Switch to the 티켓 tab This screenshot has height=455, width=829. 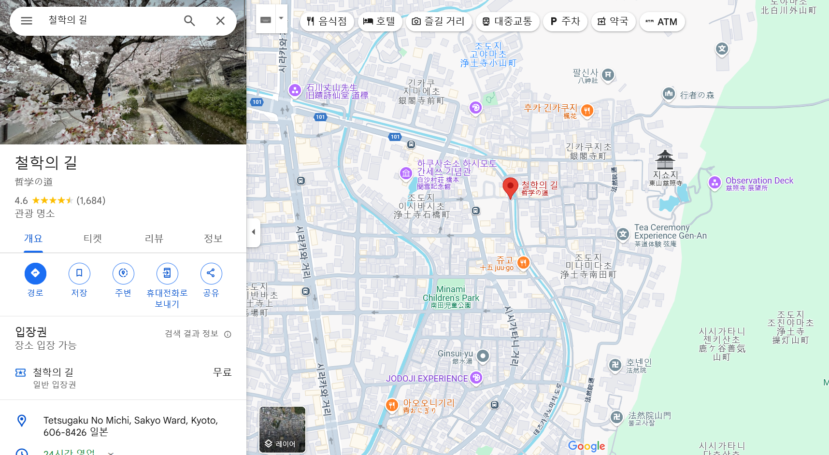pyautogui.click(x=93, y=239)
